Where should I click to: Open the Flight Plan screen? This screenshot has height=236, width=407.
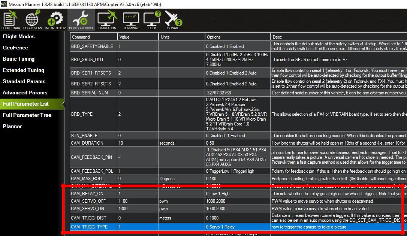coord(33,20)
